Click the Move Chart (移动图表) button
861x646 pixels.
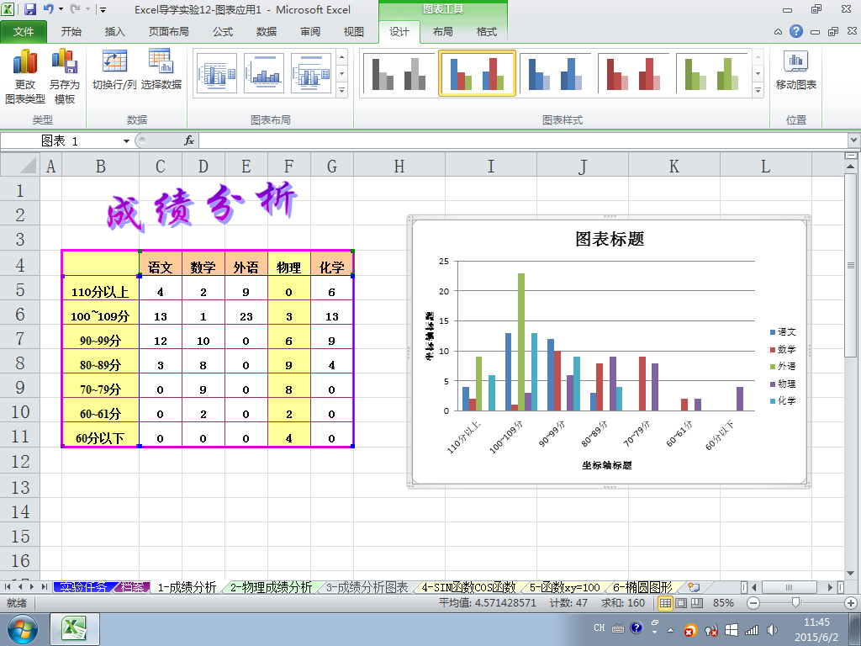pyautogui.click(x=795, y=70)
